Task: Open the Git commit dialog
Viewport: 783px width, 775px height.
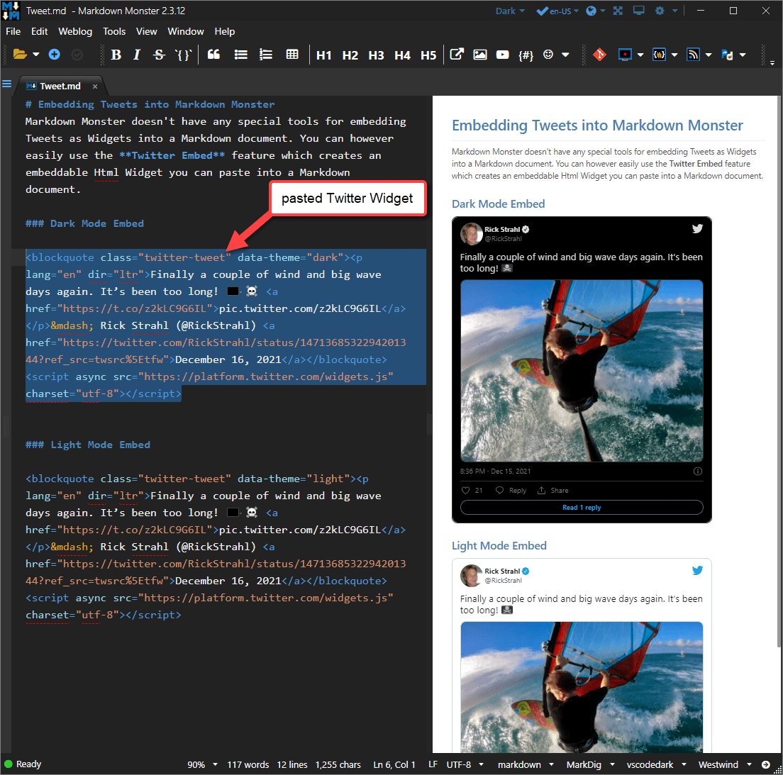Action: [x=599, y=55]
